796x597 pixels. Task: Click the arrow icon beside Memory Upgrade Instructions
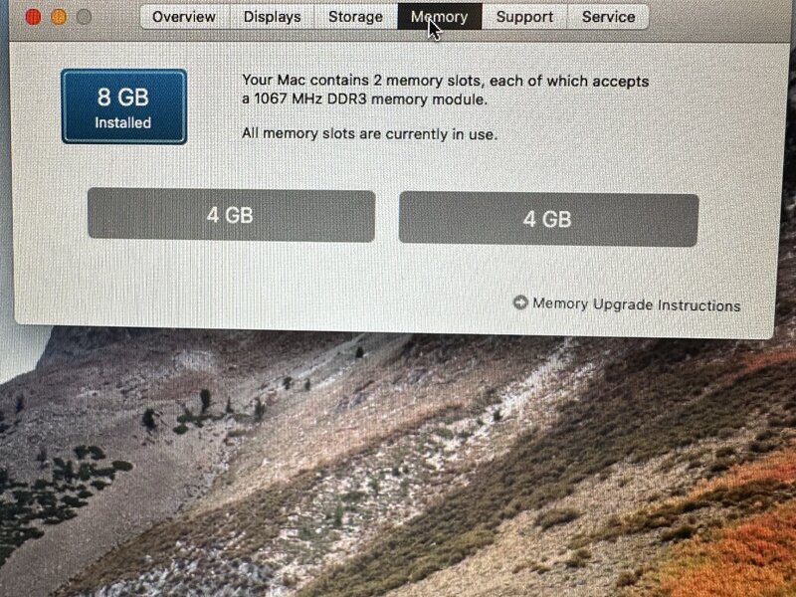[520, 302]
